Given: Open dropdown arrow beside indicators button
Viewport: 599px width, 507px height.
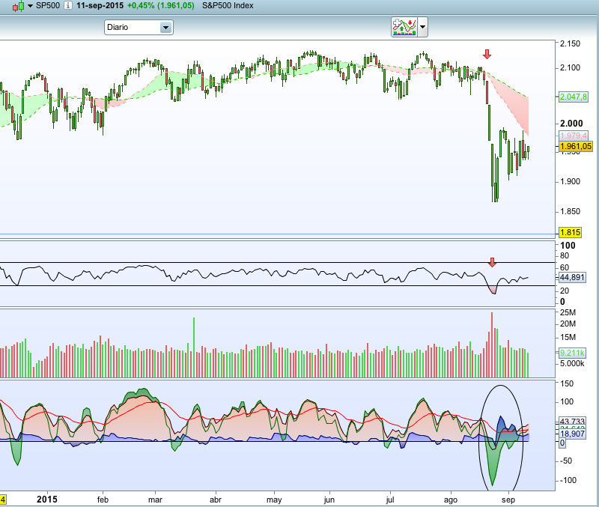Looking at the screenshot, I should (422, 27).
